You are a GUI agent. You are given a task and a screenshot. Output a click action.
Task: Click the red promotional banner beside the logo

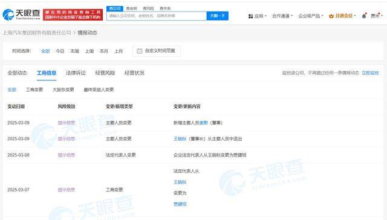click(x=73, y=15)
